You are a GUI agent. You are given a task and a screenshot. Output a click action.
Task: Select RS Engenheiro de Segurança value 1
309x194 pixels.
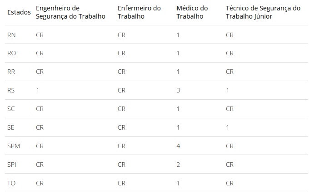point(37,90)
